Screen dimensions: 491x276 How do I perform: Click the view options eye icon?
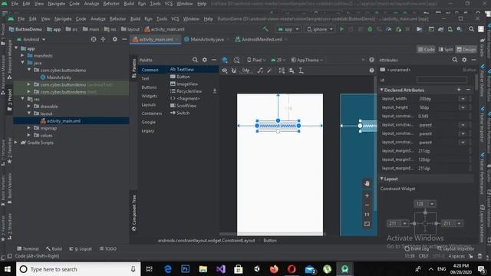[x=225, y=71]
